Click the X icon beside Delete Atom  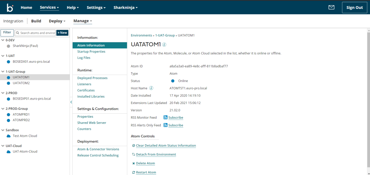134,163
